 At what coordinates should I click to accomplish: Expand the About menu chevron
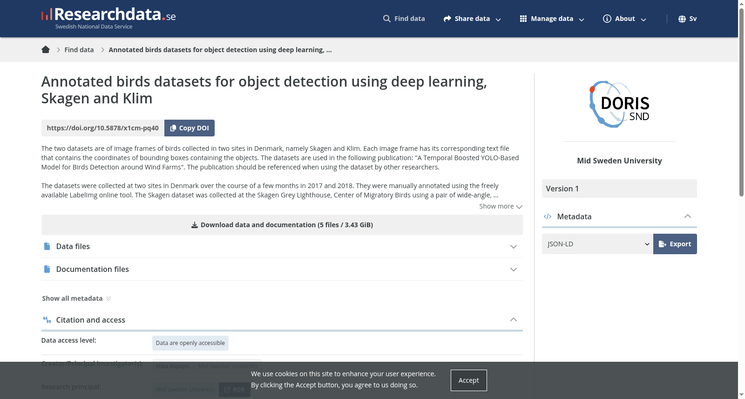pos(643,20)
